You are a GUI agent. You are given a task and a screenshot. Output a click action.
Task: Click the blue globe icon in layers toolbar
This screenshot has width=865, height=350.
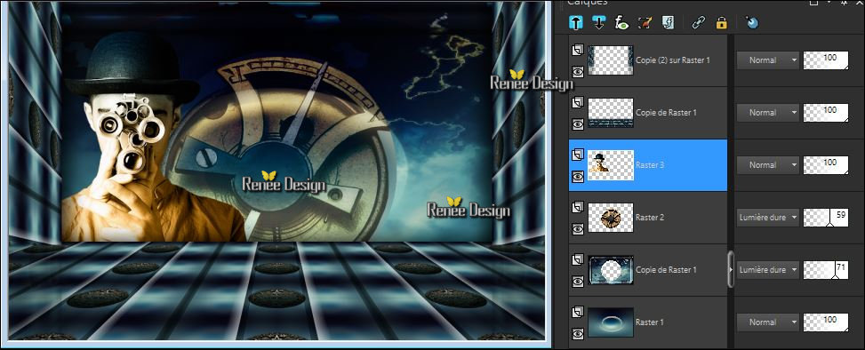(x=751, y=22)
